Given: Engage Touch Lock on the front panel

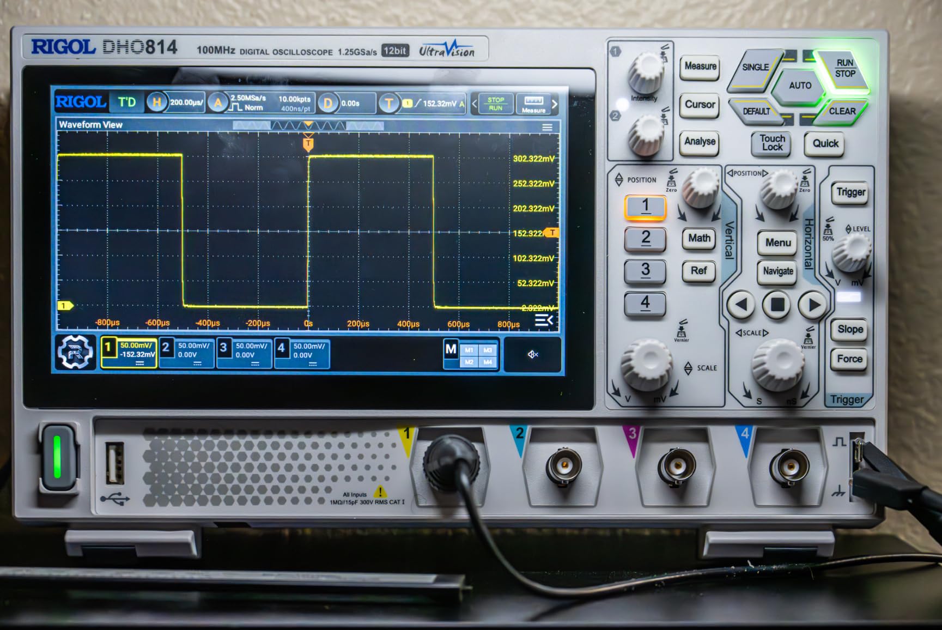Looking at the screenshot, I should pyautogui.click(x=771, y=144).
